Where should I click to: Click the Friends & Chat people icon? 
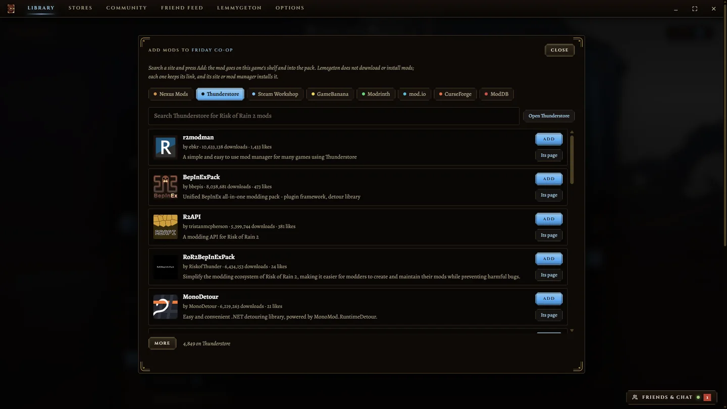(635, 397)
